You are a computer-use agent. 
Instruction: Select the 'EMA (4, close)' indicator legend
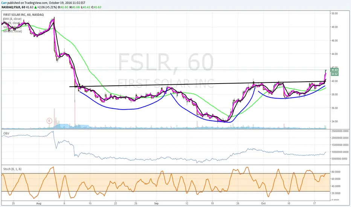(x=12, y=19)
